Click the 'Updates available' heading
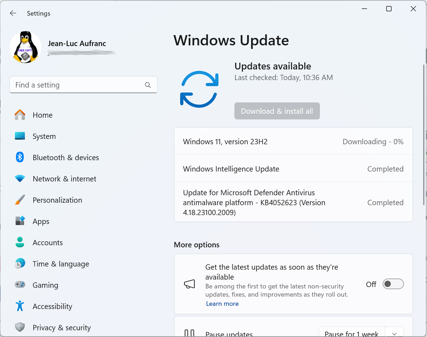This screenshot has width=427, height=337. 273,66
